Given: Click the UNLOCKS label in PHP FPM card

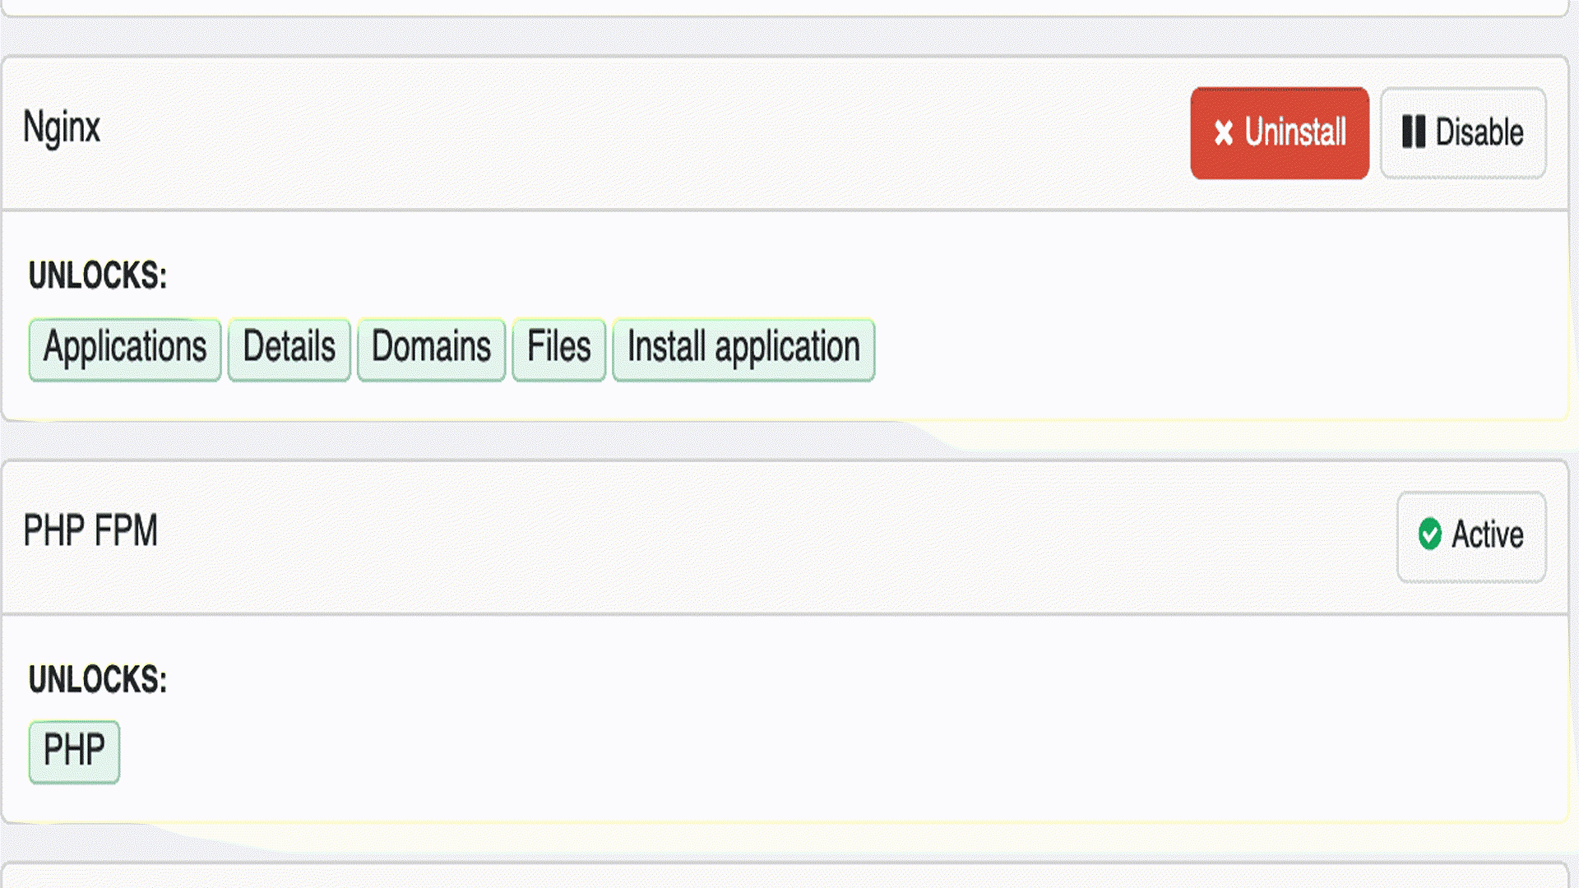Looking at the screenshot, I should coord(98,679).
